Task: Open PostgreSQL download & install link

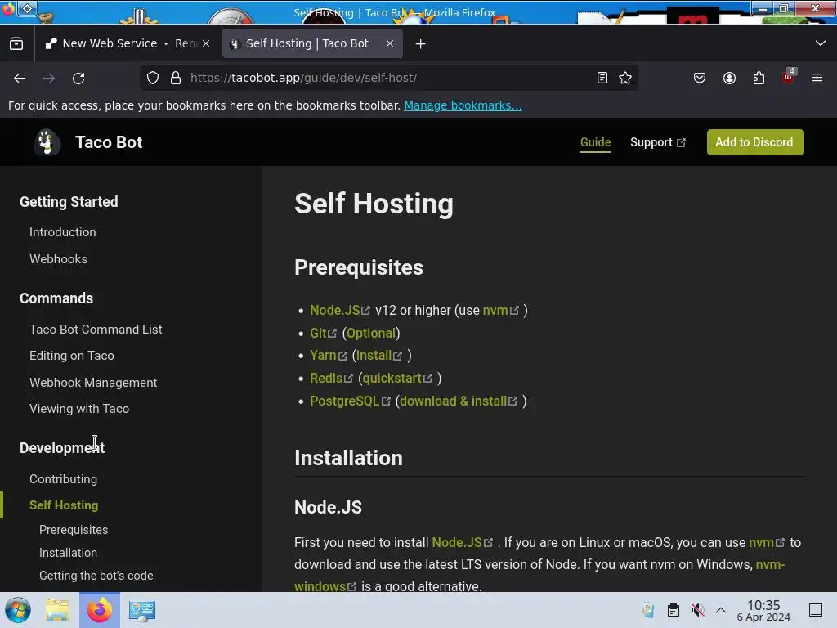Action: coord(458,401)
